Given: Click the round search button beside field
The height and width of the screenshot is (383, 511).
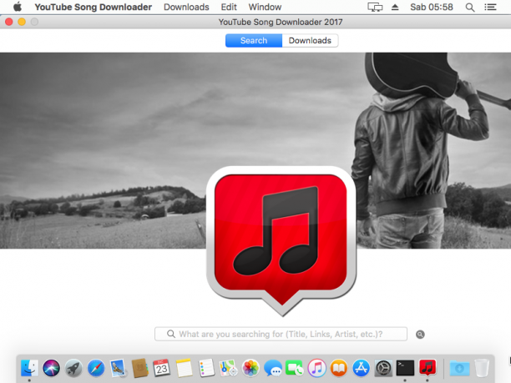Looking at the screenshot, I should coord(420,335).
